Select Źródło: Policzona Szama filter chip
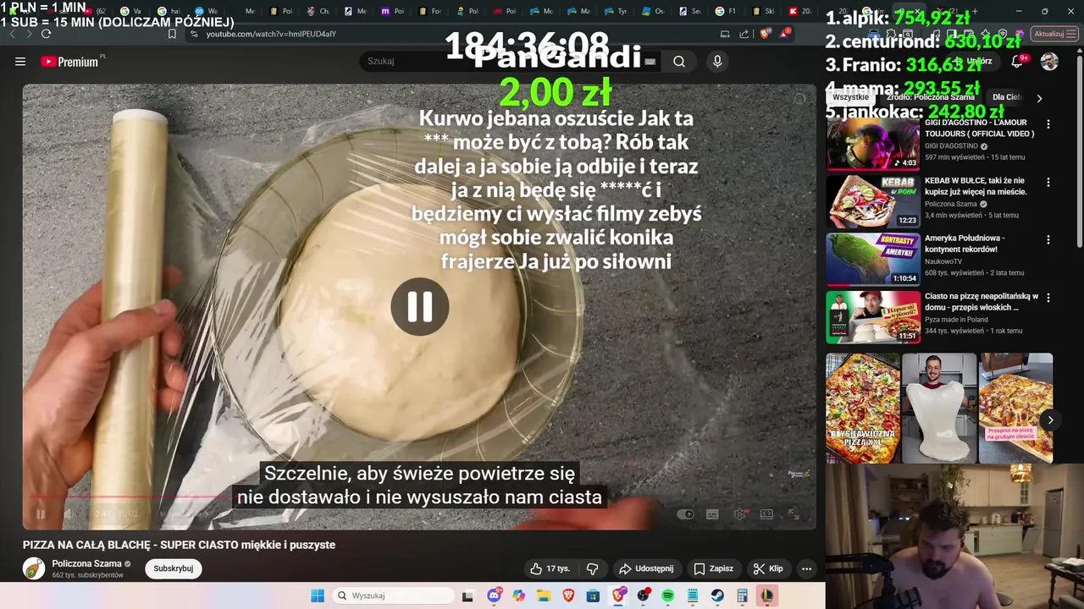Image resolution: width=1084 pixels, height=609 pixels. pyautogui.click(x=930, y=97)
